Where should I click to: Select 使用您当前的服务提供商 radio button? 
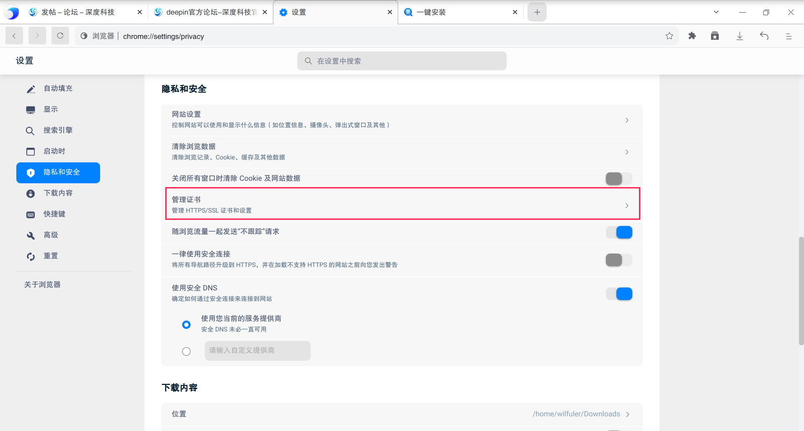click(186, 325)
